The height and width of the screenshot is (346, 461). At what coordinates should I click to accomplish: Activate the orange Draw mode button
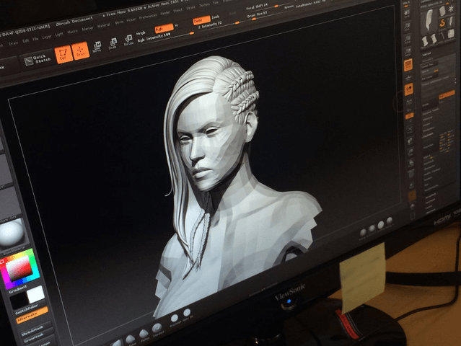click(x=80, y=51)
